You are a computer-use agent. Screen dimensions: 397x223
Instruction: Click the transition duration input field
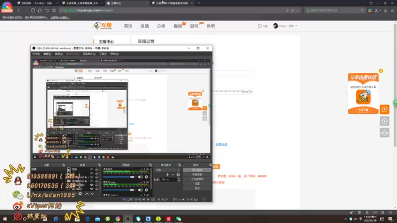pos(168,179)
